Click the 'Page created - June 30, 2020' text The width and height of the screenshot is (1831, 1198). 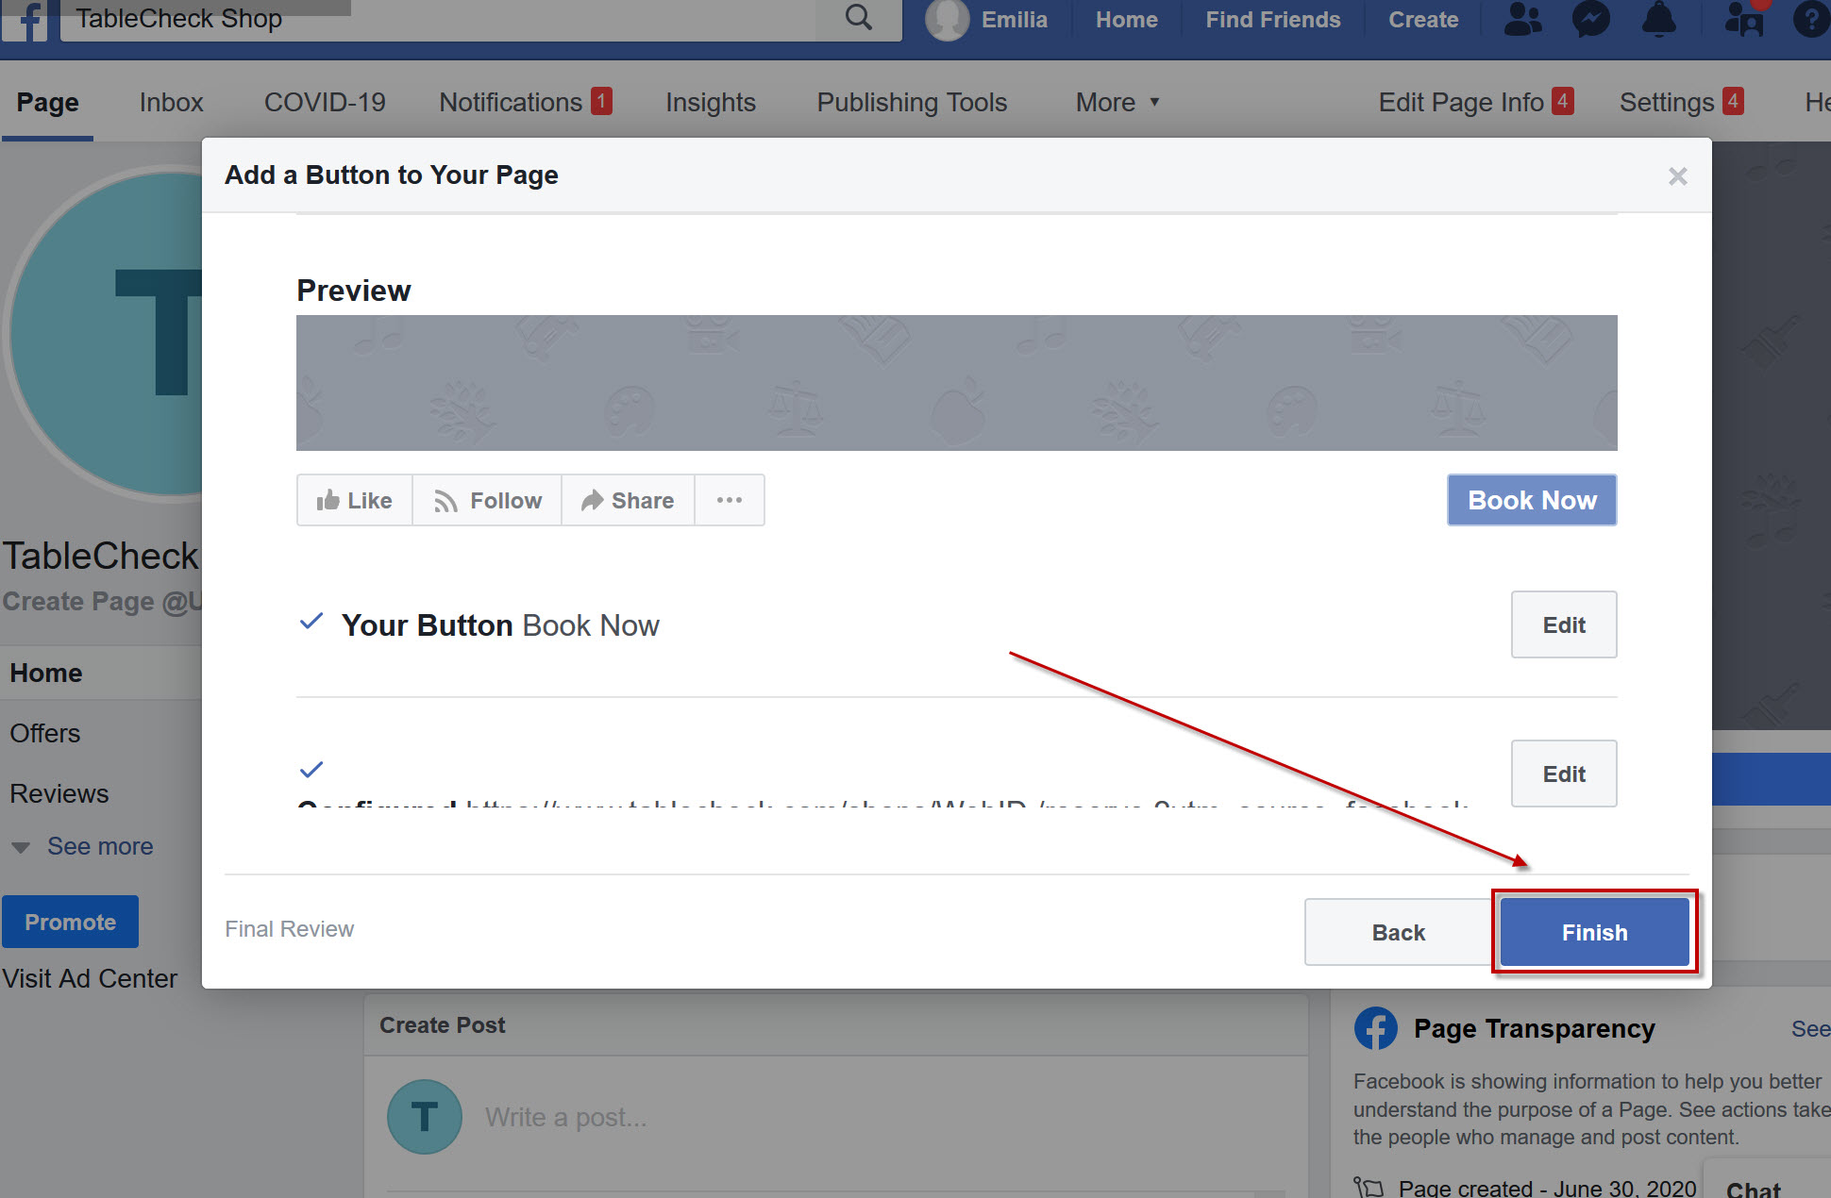1547,1188
